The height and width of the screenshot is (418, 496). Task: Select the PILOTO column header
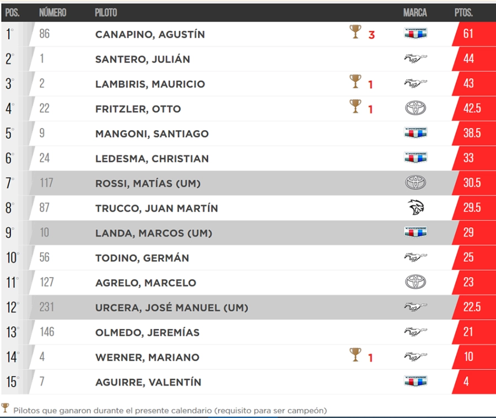[106, 13]
